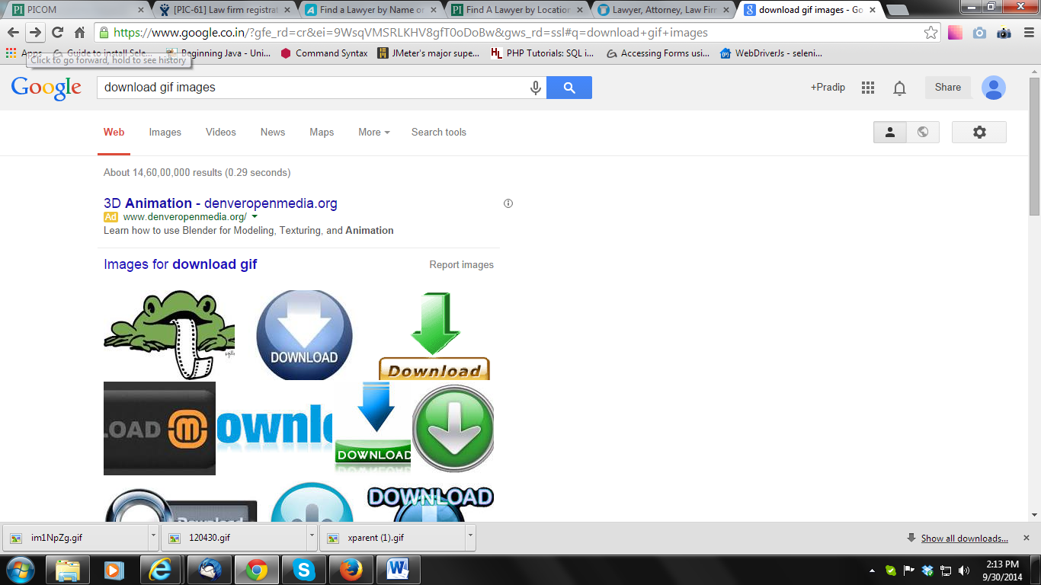The width and height of the screenshot is (1041, 585).
Task: Click the pink gradient extension icon
Action: pos(955,33)
